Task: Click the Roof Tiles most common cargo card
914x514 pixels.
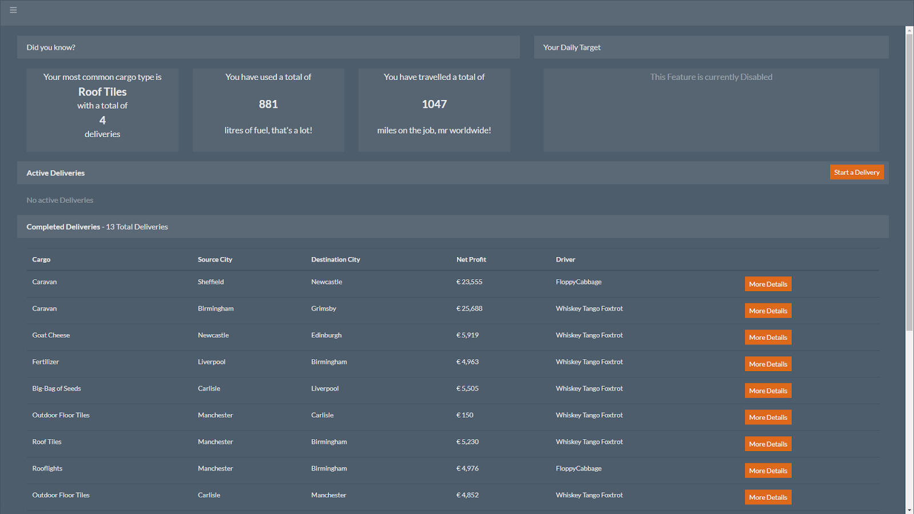Action: click(x=102, y=110)
